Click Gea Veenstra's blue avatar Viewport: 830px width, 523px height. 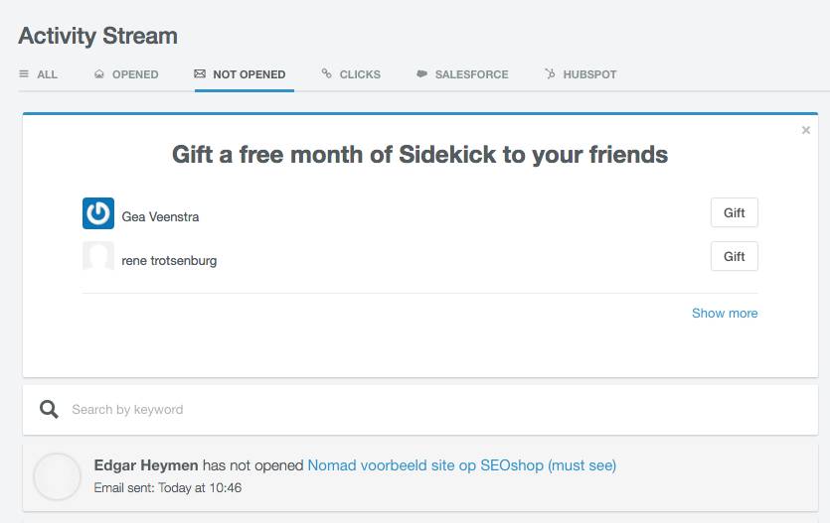coord(98,214)
